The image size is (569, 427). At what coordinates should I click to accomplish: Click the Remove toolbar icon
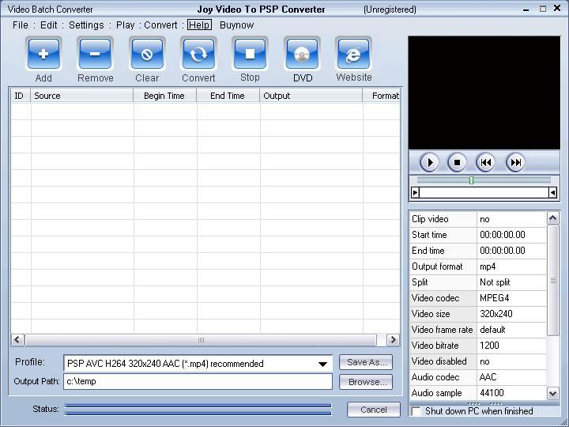pos(95,55)
